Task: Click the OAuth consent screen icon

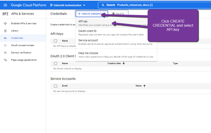Action: point(5,45)
